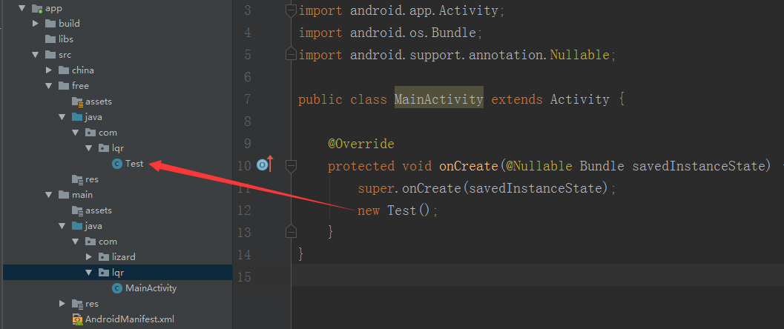Screen dimensions: 784x329
Task: Click line number 15 in the gutter
Action: (245, 276)
